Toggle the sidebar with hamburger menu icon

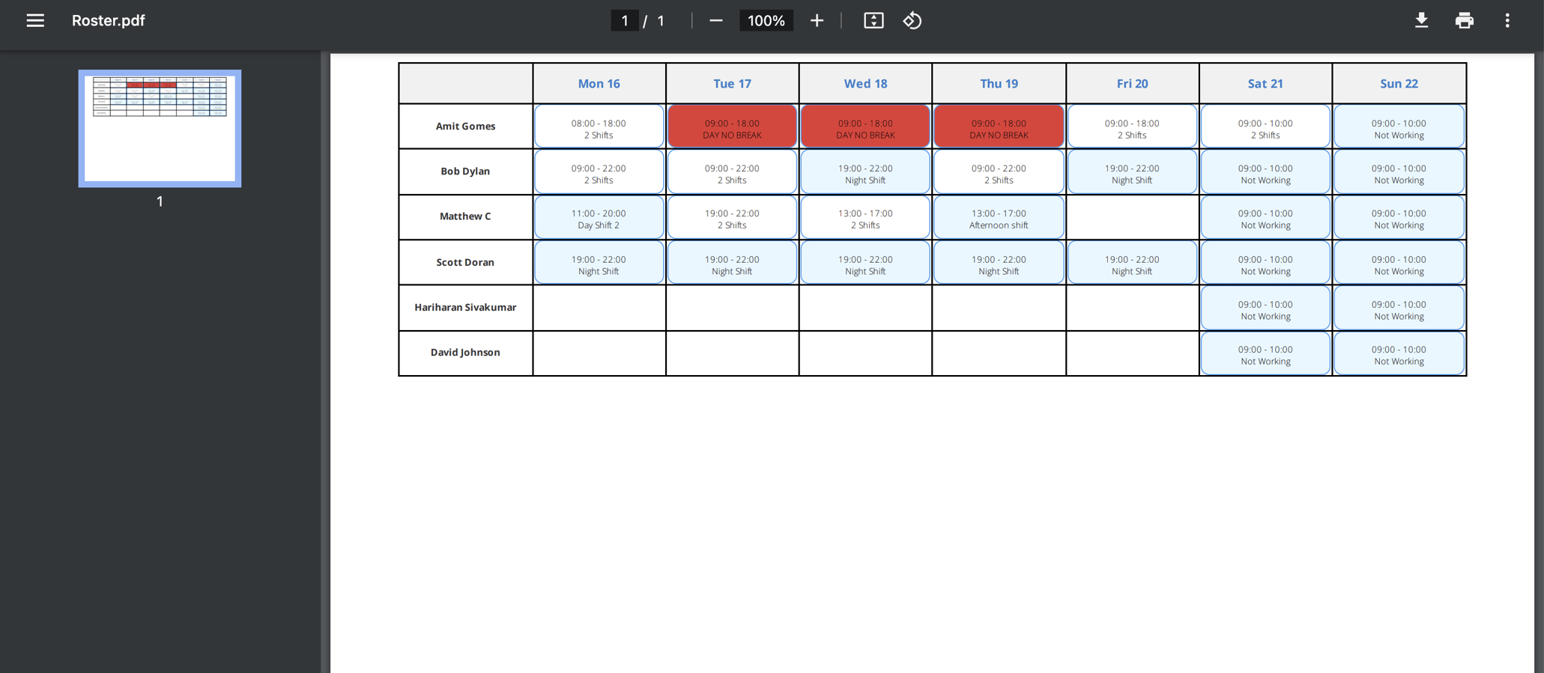tap(35, 20)
